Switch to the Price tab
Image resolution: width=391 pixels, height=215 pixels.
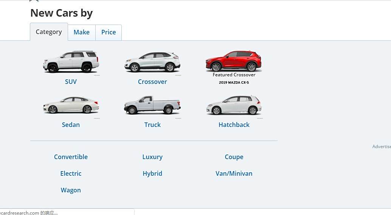pyautogui.click(x=109, y=32)
